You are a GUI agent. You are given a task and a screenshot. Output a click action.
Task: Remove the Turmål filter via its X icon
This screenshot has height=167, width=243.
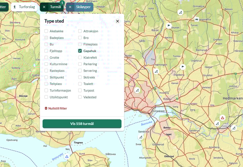(44, 7)
